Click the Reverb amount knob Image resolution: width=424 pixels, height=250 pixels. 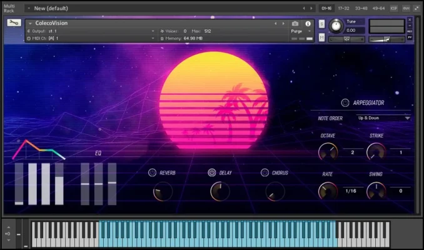click(x=163, y=191)
